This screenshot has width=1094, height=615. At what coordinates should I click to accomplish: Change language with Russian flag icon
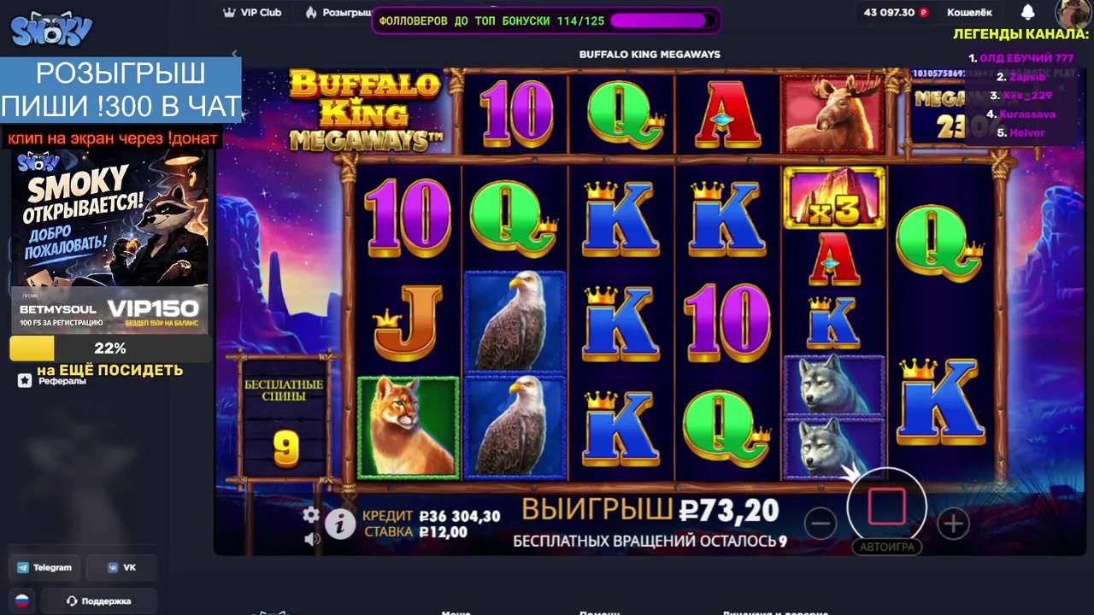tap(22, 600)
